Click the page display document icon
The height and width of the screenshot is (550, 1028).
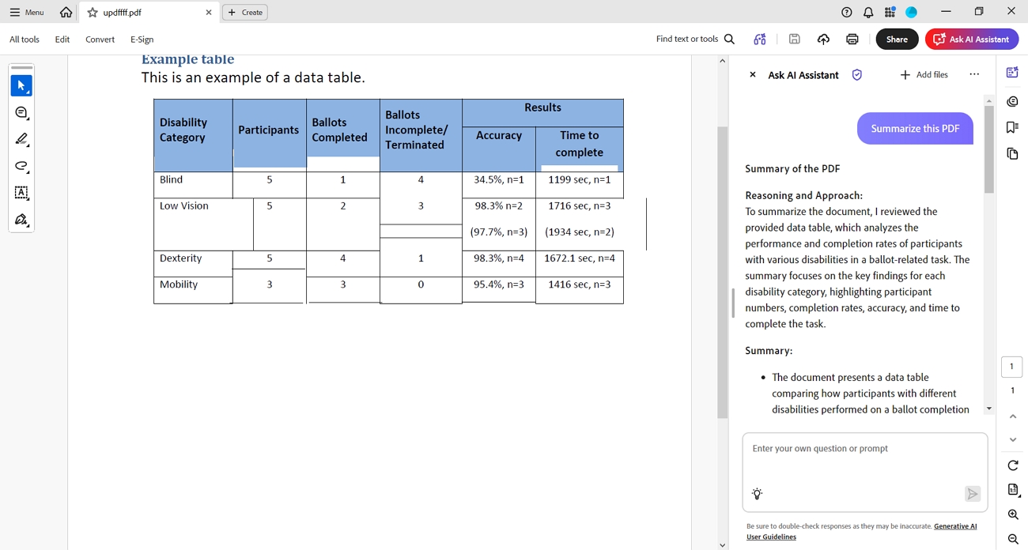[x=1012, y=490]
